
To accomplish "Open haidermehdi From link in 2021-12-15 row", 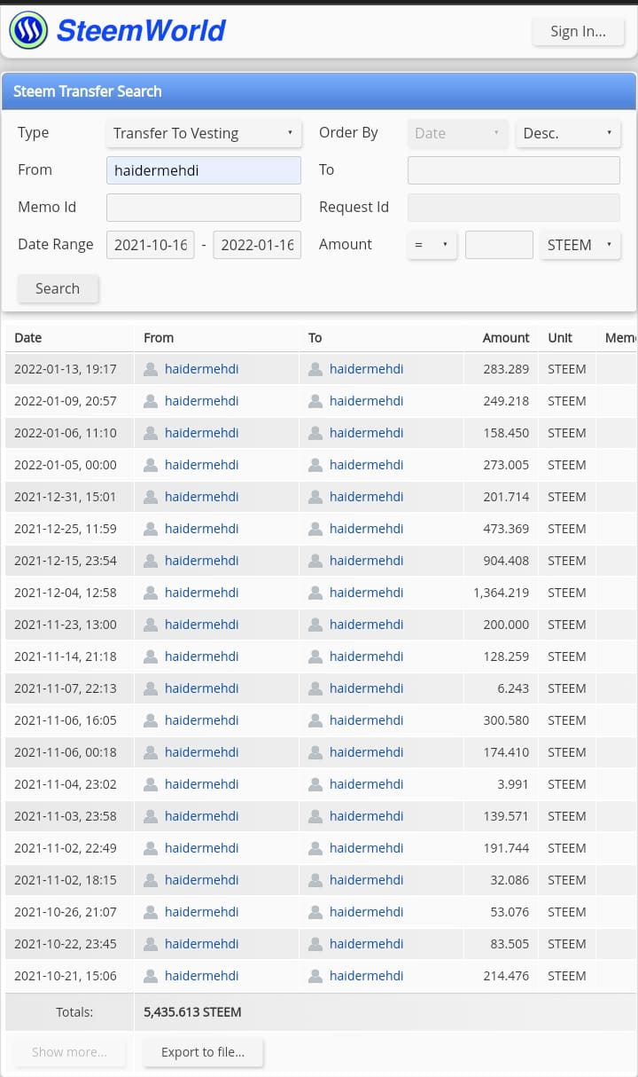I will 202,561.
